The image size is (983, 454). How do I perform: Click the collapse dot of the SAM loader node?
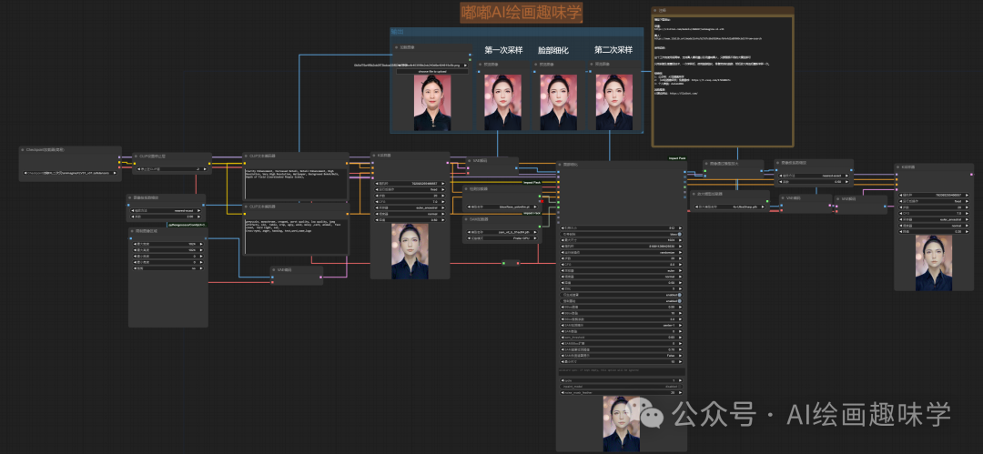(x=466, y=219)
